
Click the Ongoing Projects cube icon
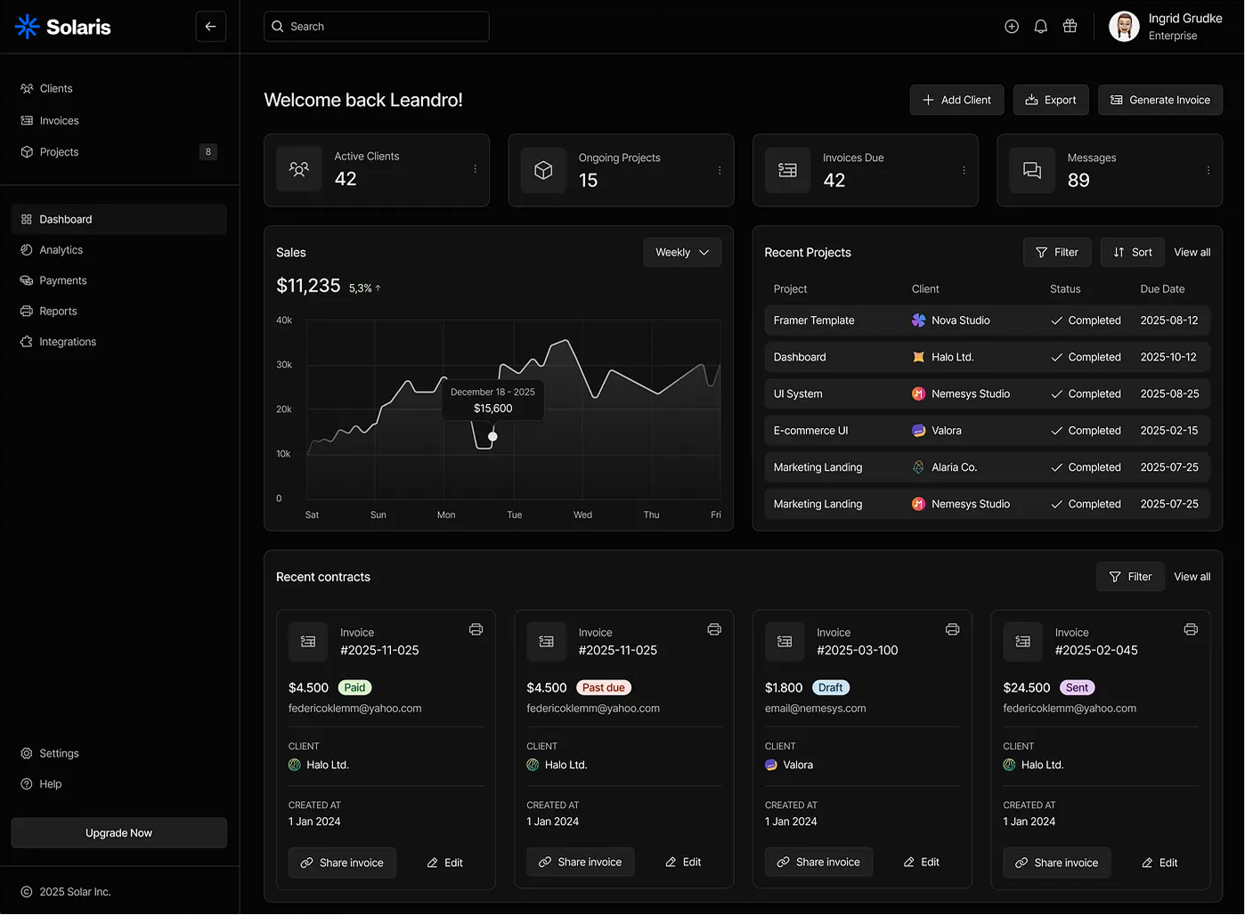543,170
